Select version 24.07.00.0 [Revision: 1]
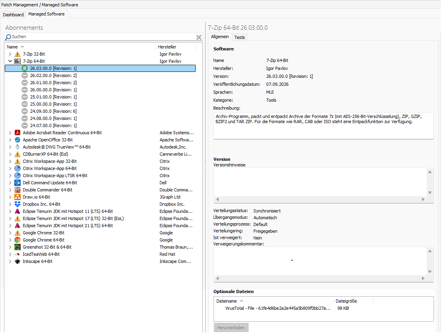441x334 pixels. [x=53, y=125]
